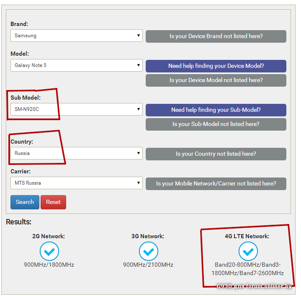Click "Is your Mobile Network/Carrier not listed here?"

216,184
